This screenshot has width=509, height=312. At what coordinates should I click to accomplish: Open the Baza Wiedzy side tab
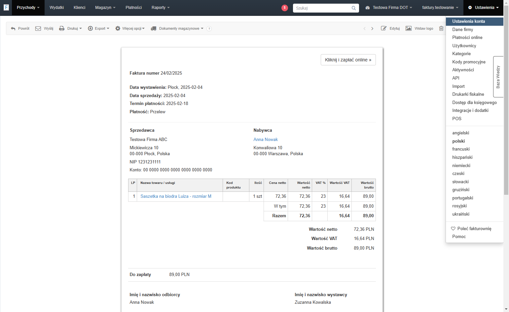[x=498, y=77]
